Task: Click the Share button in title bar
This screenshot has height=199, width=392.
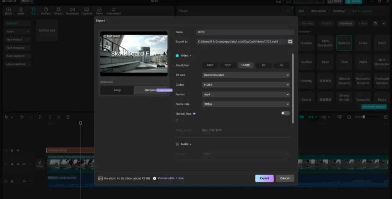Action: [x=335, y=1]
